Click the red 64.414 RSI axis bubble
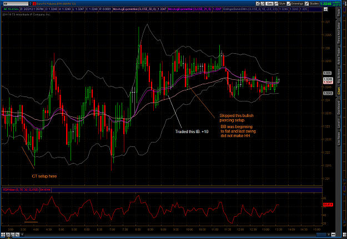The height and width of the screenshot is (239, 347). point(328,205)
